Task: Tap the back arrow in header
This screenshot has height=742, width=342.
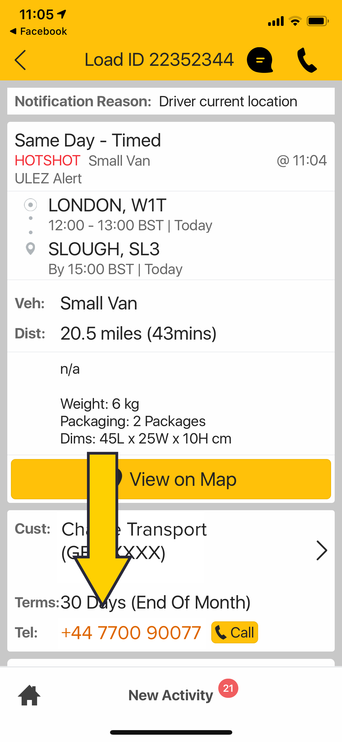Action: [x=21, y=60]
